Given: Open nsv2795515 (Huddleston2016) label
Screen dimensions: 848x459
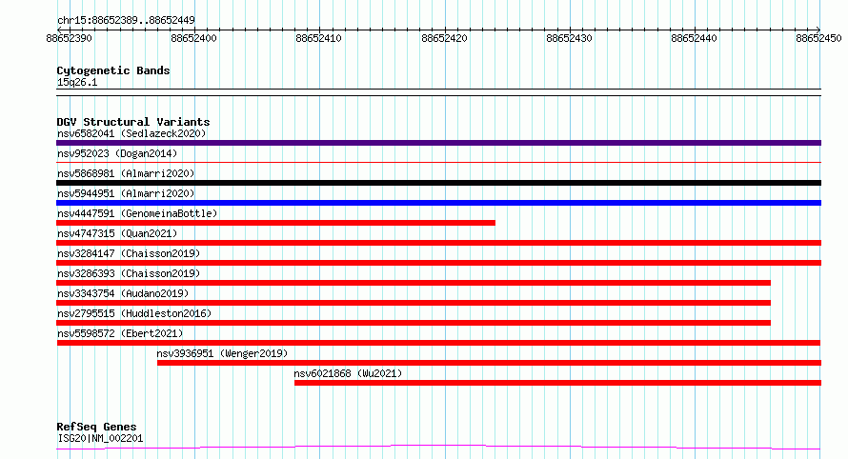Looking at the screenshot, I should (x=134, y=313).
